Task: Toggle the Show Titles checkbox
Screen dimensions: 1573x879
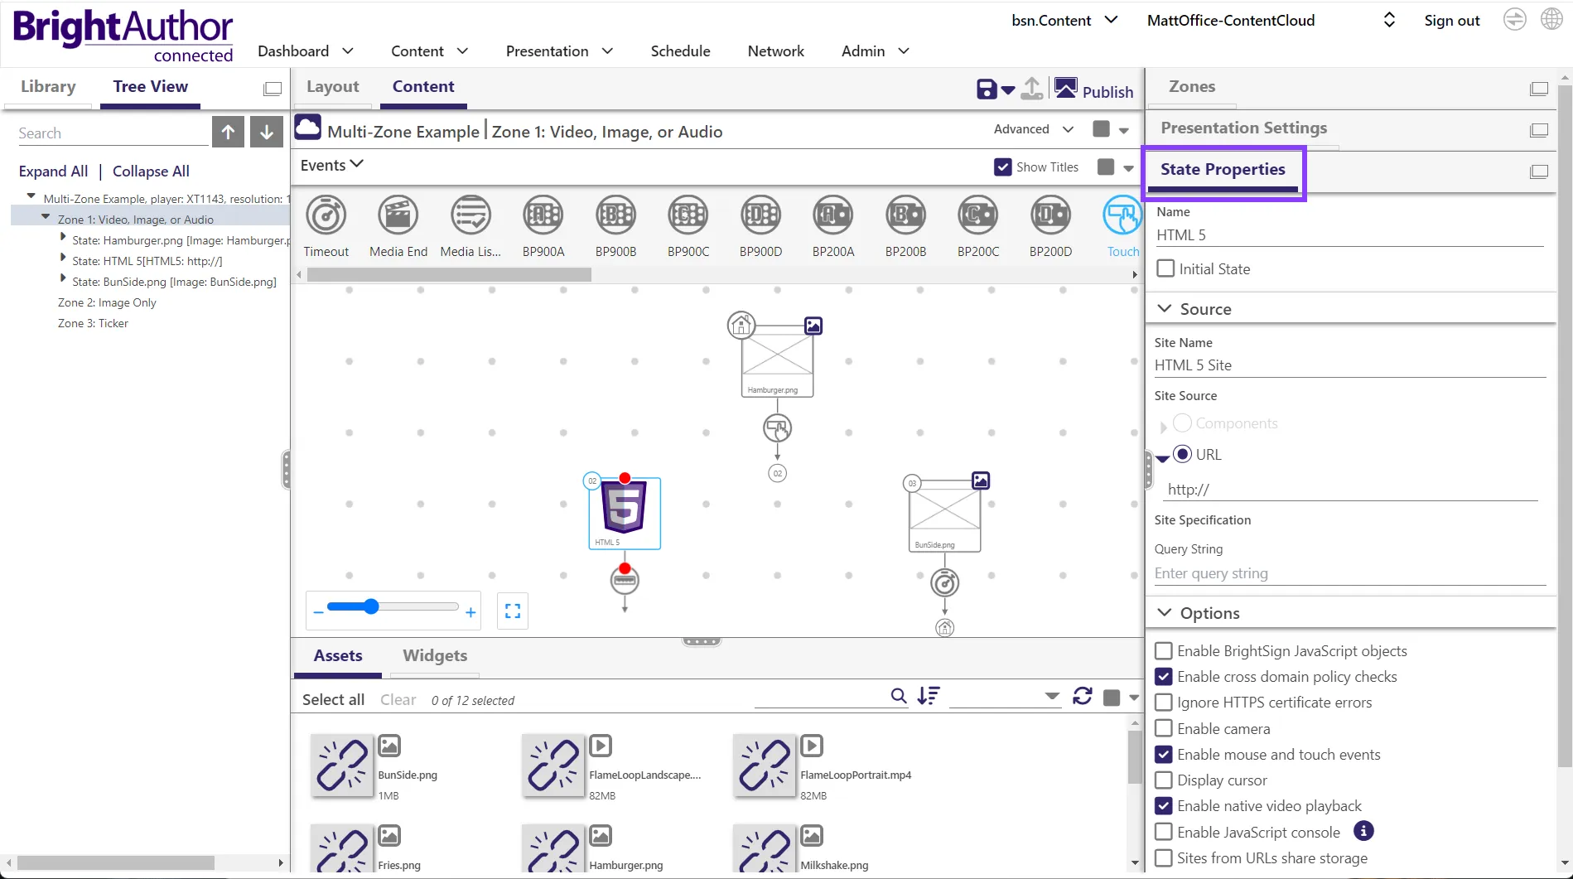Action: click(1003, 167)
